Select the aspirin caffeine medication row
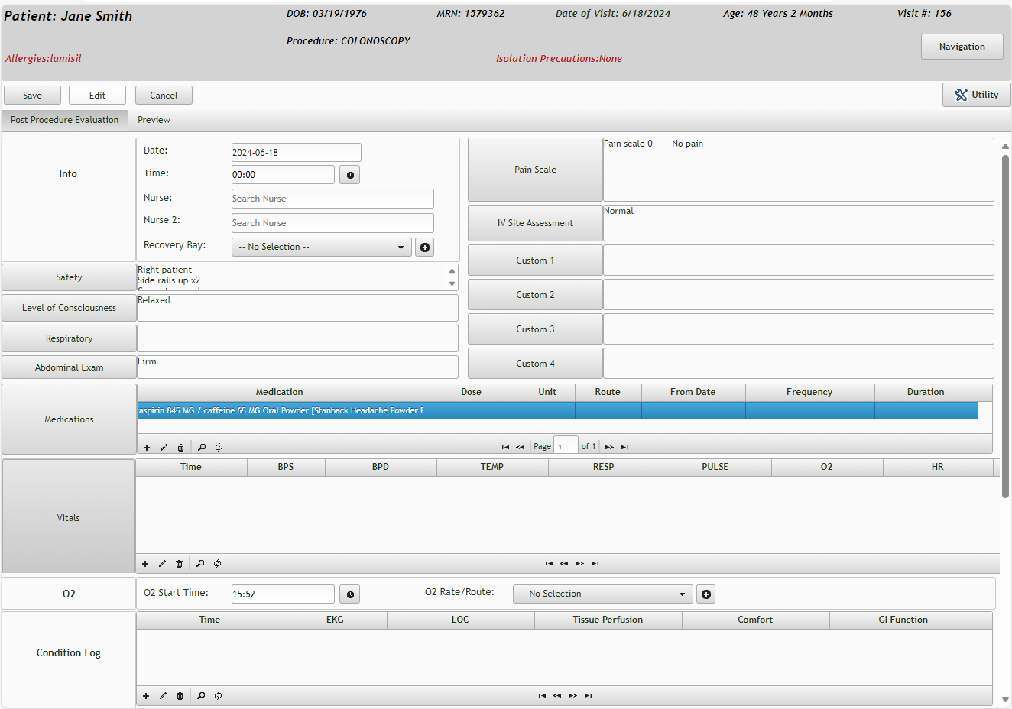 [280, 411]
